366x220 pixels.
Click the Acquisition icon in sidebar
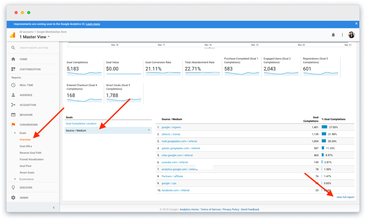[x=13, y=105]
